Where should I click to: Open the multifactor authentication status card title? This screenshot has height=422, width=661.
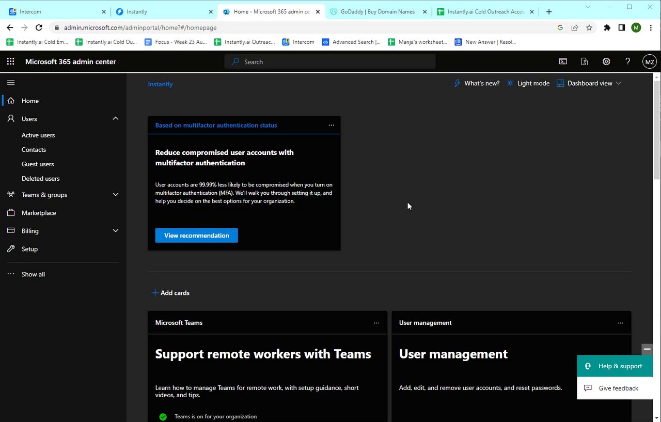tap(216, 125)
